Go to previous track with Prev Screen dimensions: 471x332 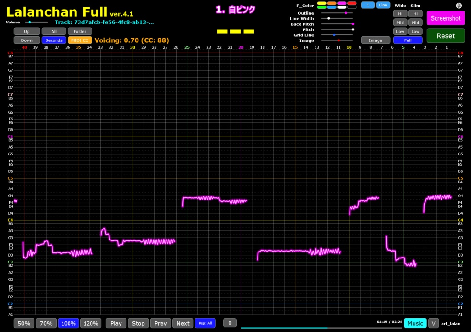(x=161, y=323)
